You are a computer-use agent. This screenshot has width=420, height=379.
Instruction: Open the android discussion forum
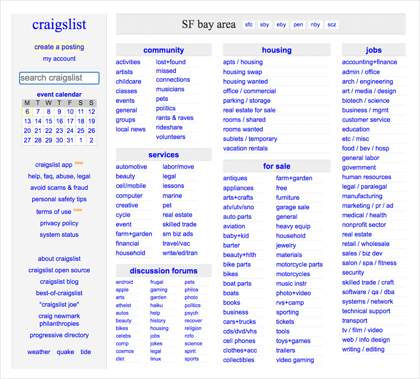coord(124,282)
